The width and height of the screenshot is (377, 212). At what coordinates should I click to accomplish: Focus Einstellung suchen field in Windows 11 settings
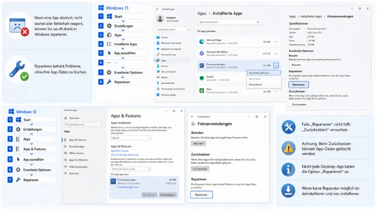click(x=173, y=30)
